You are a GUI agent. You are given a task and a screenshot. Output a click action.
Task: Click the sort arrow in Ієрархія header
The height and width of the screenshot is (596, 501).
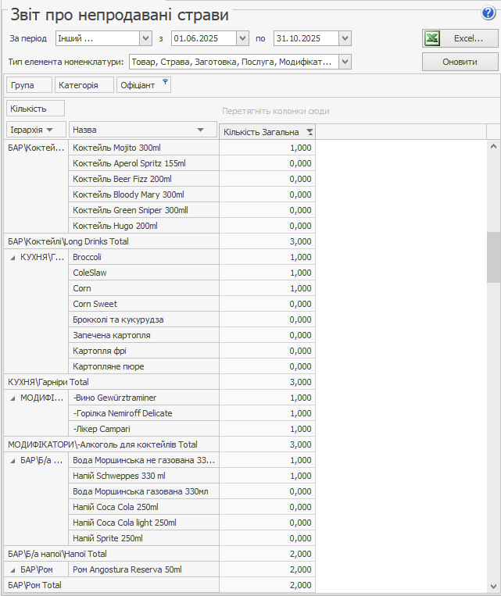[x=50, y=130]
